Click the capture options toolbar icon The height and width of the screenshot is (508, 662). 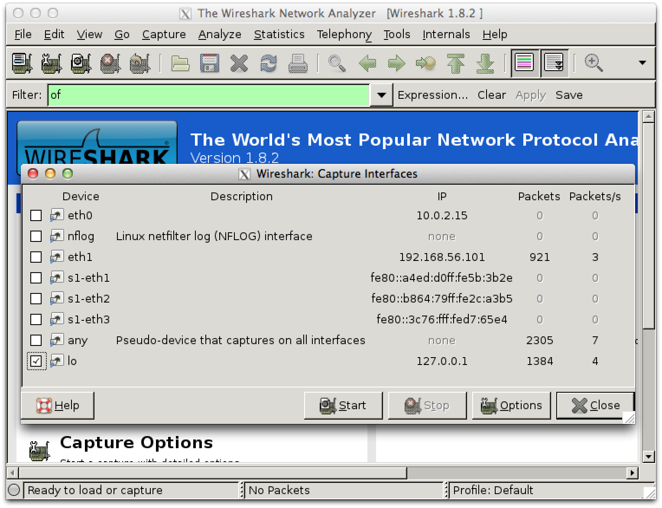(x=52, y=63)
